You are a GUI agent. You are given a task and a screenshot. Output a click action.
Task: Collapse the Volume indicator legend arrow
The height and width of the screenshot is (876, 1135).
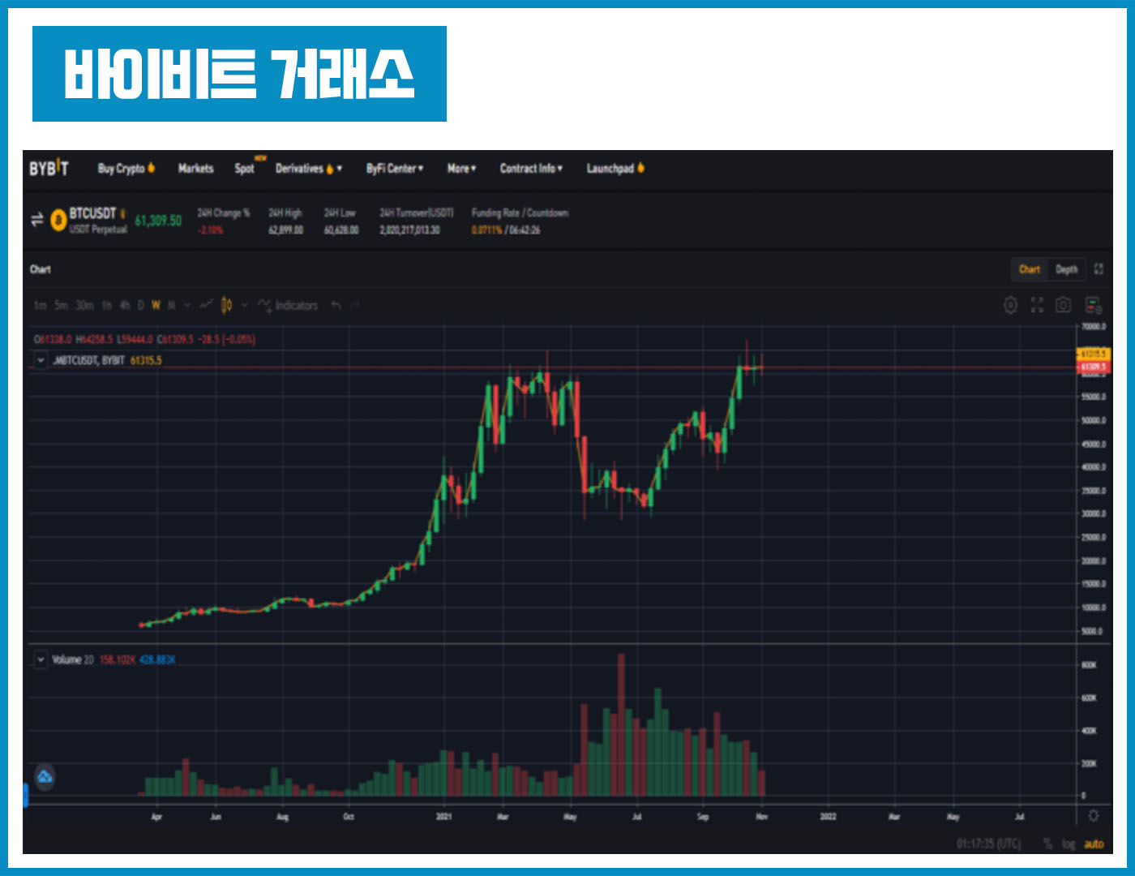[41, 659]
